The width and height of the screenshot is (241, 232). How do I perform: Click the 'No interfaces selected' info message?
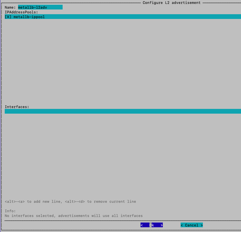pyautogui.click(x=74, y=216)
